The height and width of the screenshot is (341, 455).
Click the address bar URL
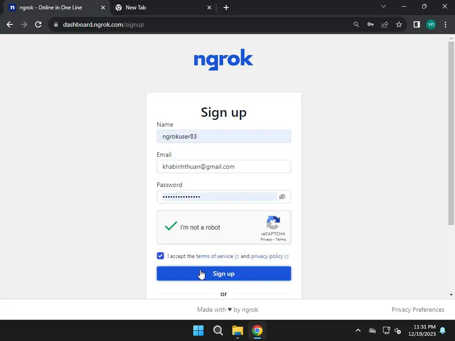tap(103, 25)
